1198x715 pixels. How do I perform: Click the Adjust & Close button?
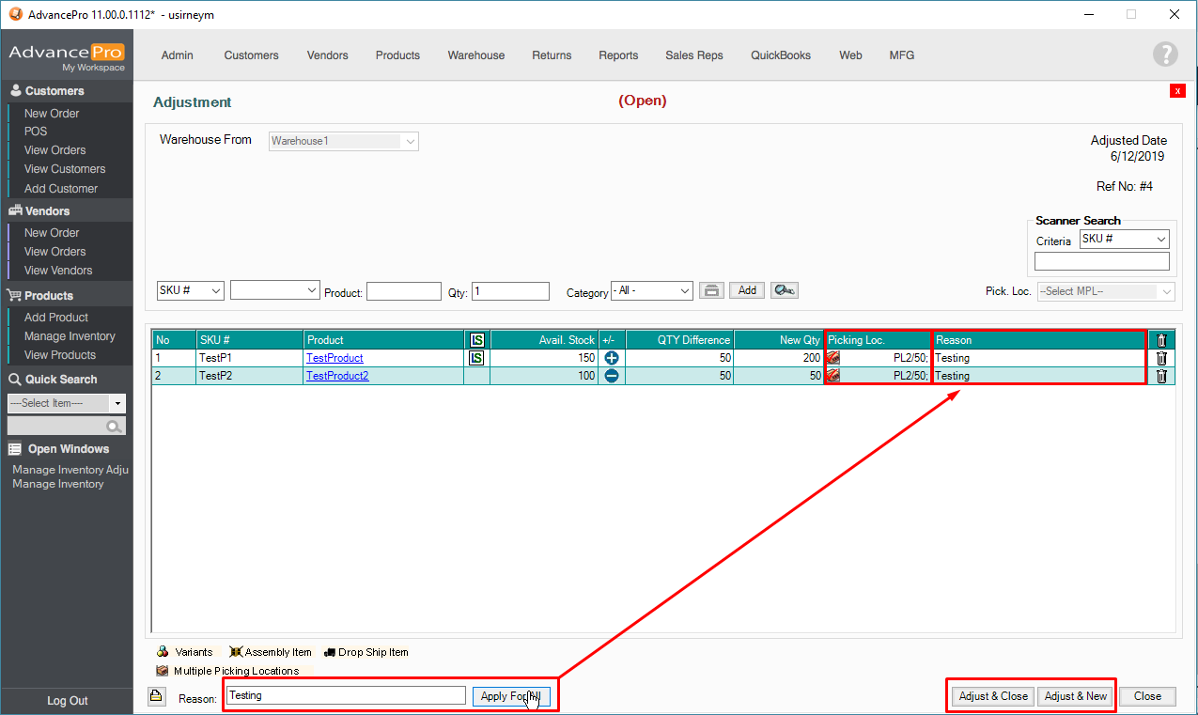click(992, 696)
